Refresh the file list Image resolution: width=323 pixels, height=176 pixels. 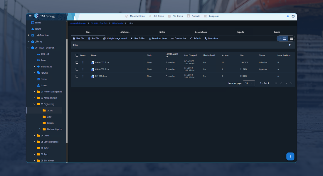coord(191,38)
